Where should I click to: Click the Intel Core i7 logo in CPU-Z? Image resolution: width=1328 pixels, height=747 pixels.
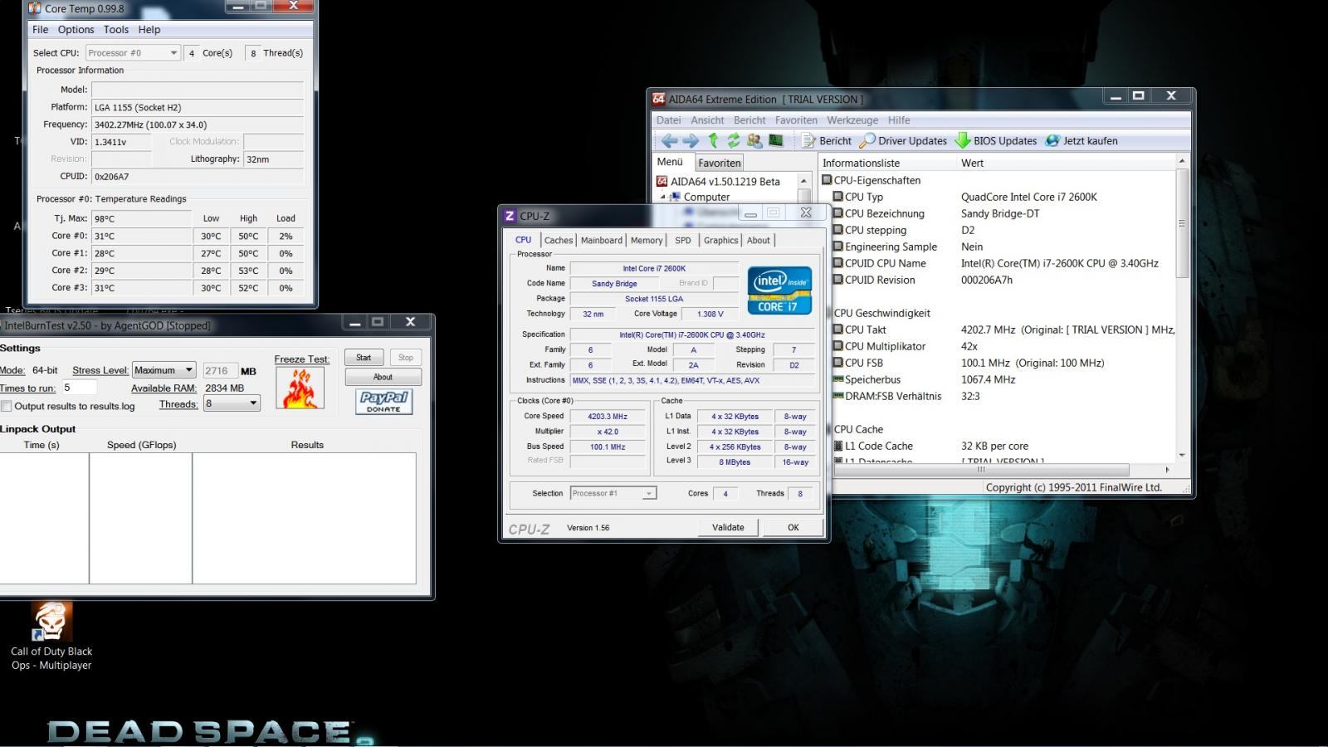point(779,290)
